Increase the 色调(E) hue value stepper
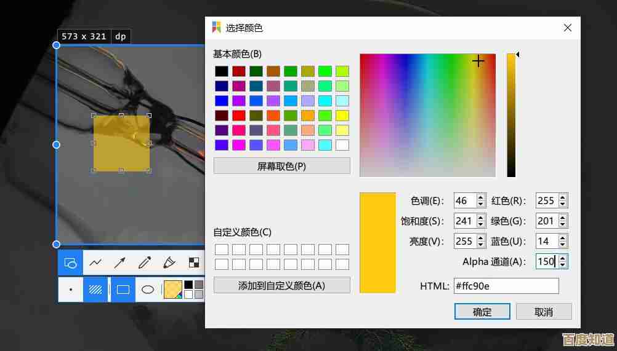The image size is (617, 351). point(480,197)
